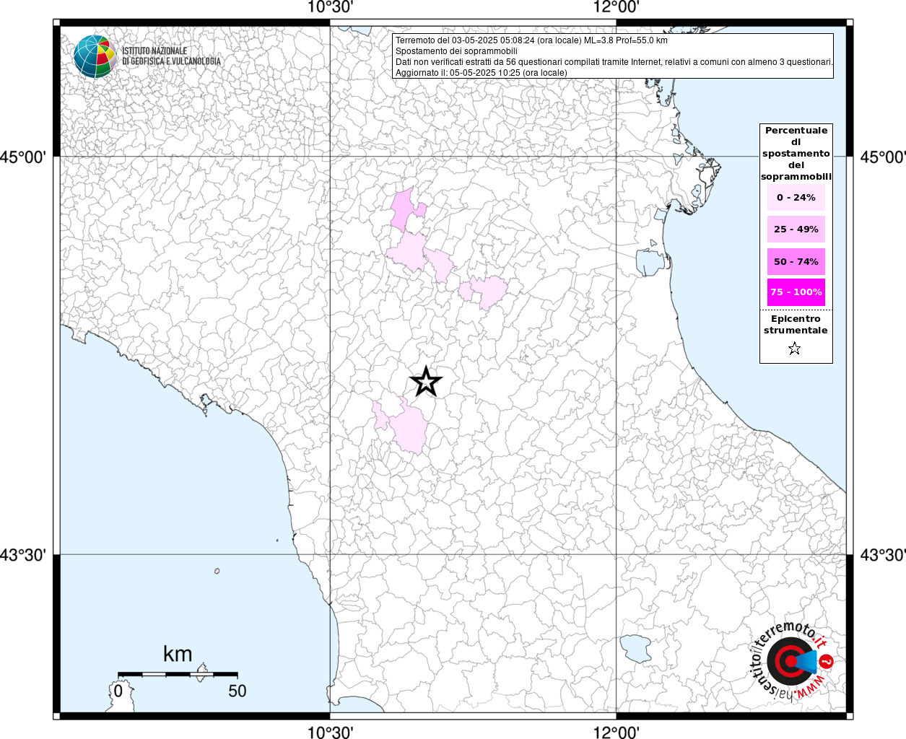The width and height of the screenshot is (906, 739).
Task: Click the lake at the map's bottom right
Action: [635, 649]
